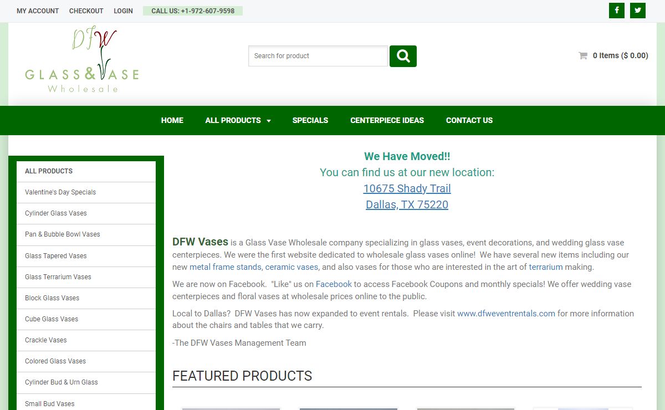Open the metal frame stands link
This screenshot has height=410, width=665.
click(x=226, y=267)
